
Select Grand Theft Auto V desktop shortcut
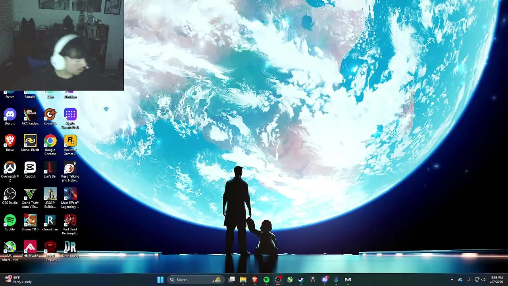coord(30,198)
